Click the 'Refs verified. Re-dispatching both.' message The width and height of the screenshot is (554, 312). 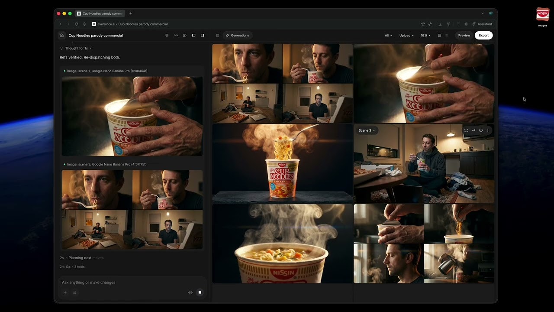[90, 57]
